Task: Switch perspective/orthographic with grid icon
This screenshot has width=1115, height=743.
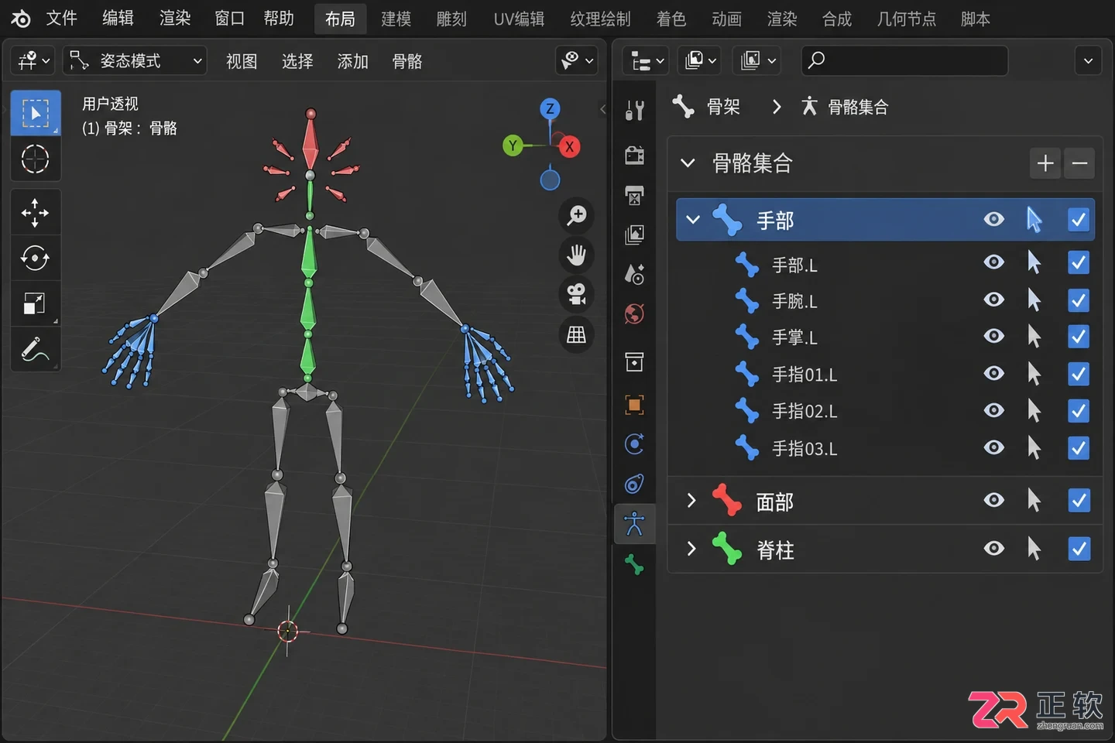Action: (x=577, y=334)
